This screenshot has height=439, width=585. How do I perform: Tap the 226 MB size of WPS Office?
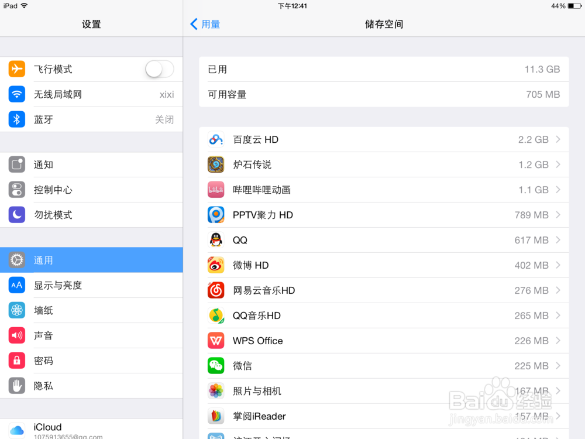531,341
